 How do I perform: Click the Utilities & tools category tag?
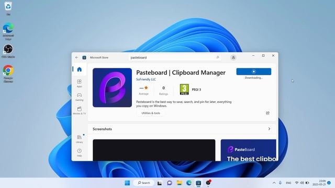click(151, 113)
